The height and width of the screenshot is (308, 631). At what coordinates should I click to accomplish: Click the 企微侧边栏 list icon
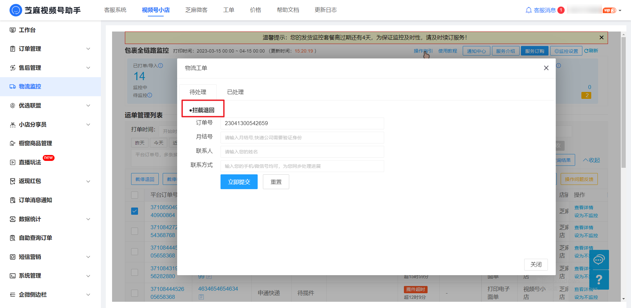[12, 295]
